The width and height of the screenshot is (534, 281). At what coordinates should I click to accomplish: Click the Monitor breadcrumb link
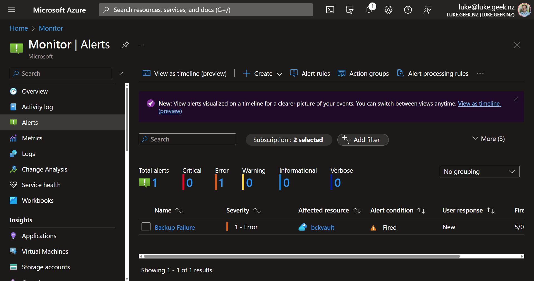coord(51,28)
